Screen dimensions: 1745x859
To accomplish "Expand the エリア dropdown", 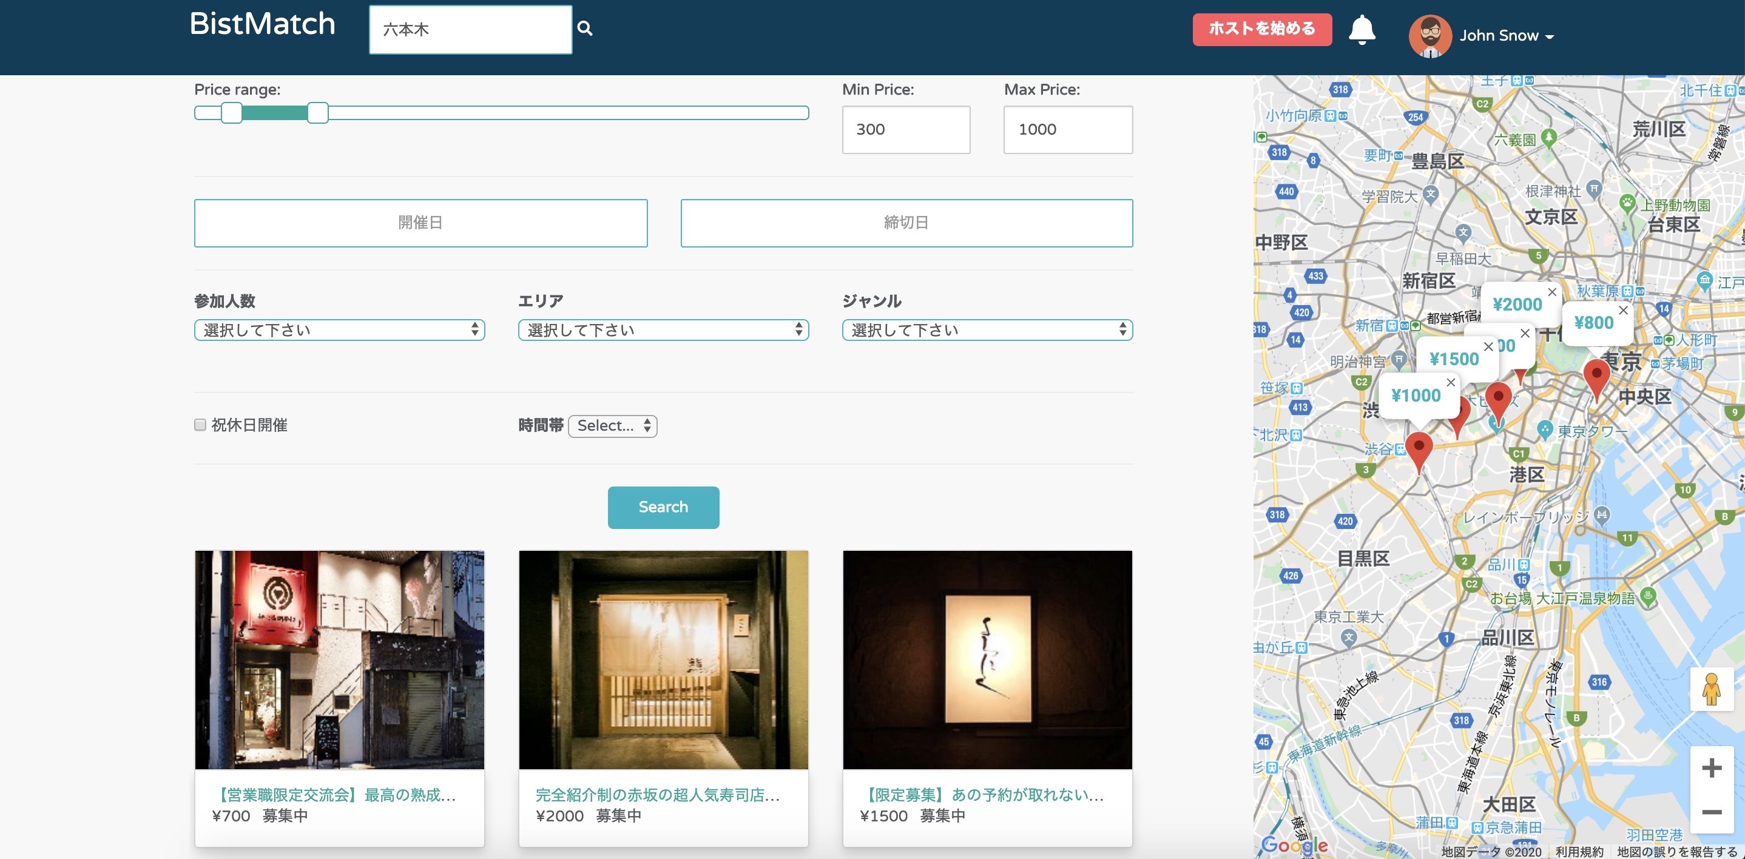I will (663, 330).
